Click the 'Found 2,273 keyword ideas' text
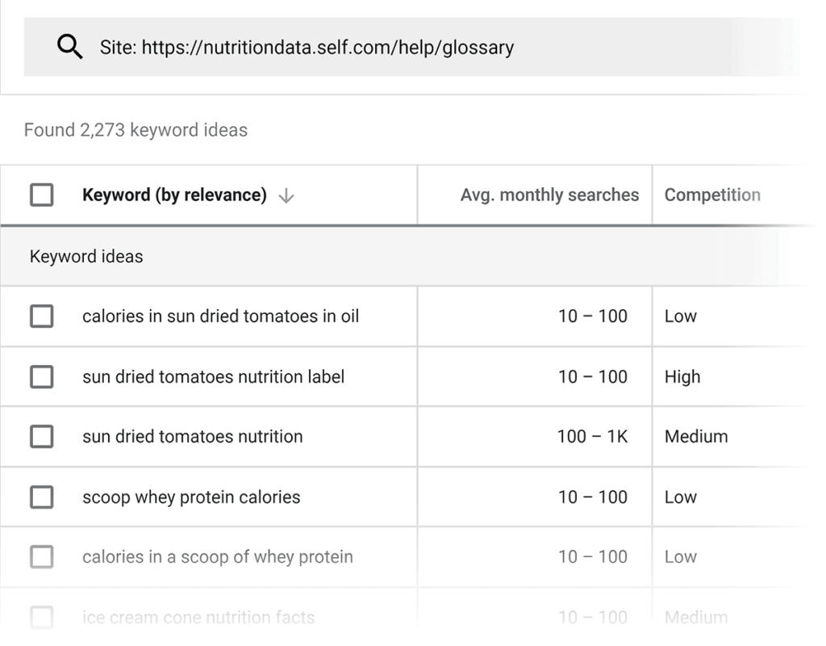The width and height of the screenshot is (826, 646). 136,130
